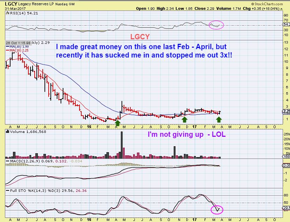
Task: Click the 'Open 1.90' value
Action: [x=145, y=8]
